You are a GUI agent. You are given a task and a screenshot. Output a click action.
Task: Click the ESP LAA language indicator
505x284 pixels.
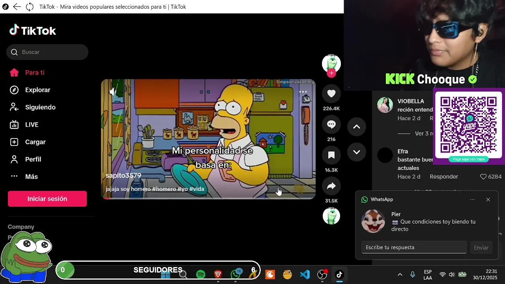point(428,275)
